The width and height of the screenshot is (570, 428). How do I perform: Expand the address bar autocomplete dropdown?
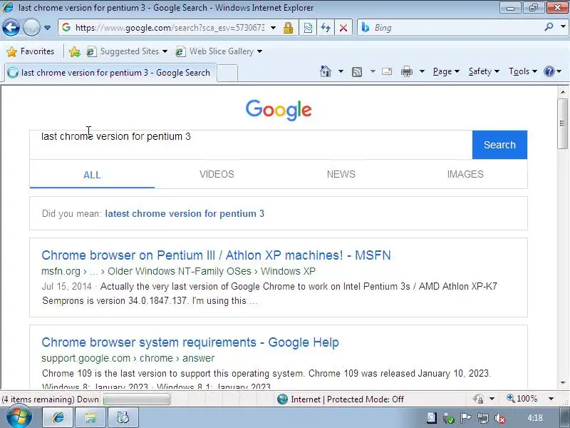[x=273, y=28]
